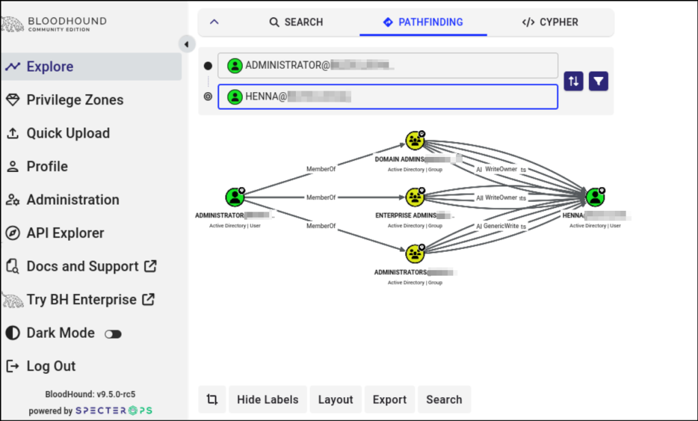698x421 pixels.
Task: Open the Layout options button
Action: click(335, 399)
